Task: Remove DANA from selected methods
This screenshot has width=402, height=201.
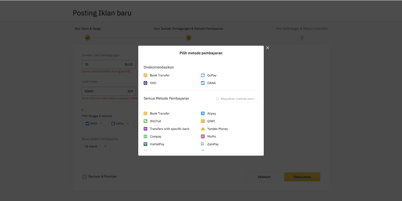Action: [x=101, y=123]
